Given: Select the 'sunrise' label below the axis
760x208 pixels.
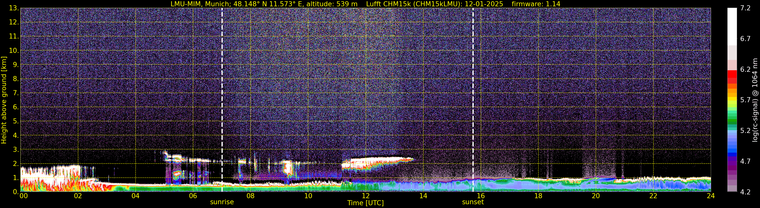Looking at the screenshot, I should coord(222,202).
